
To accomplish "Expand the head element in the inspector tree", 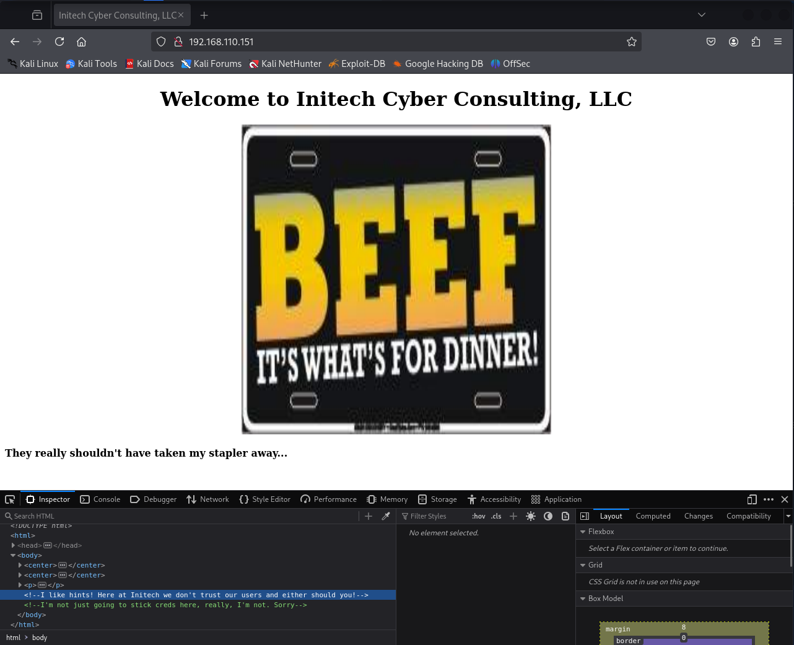I will click(13, 545).
